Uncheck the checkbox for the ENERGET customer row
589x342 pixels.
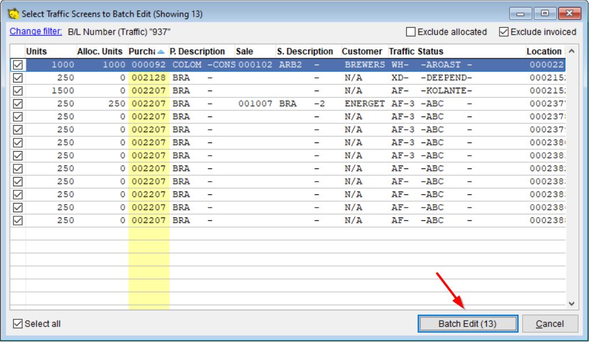[18, 104]
